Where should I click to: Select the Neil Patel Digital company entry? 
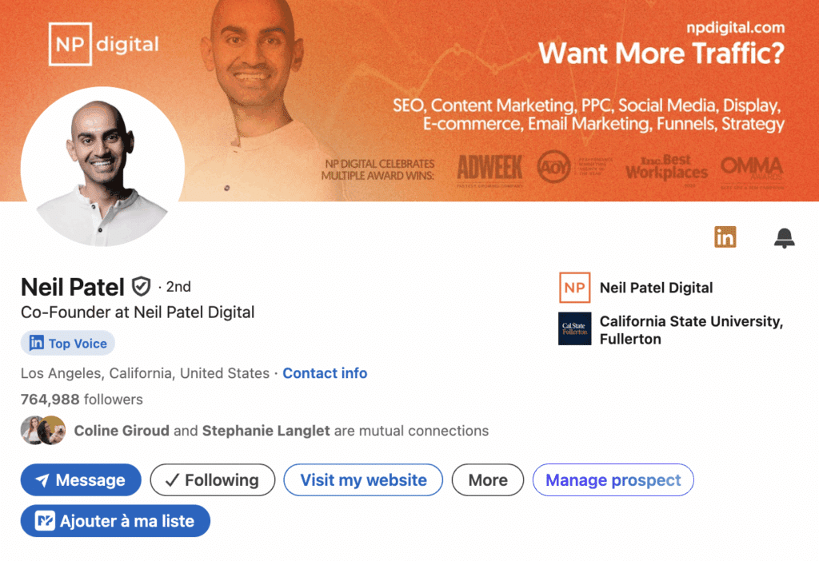click(660, 288)
